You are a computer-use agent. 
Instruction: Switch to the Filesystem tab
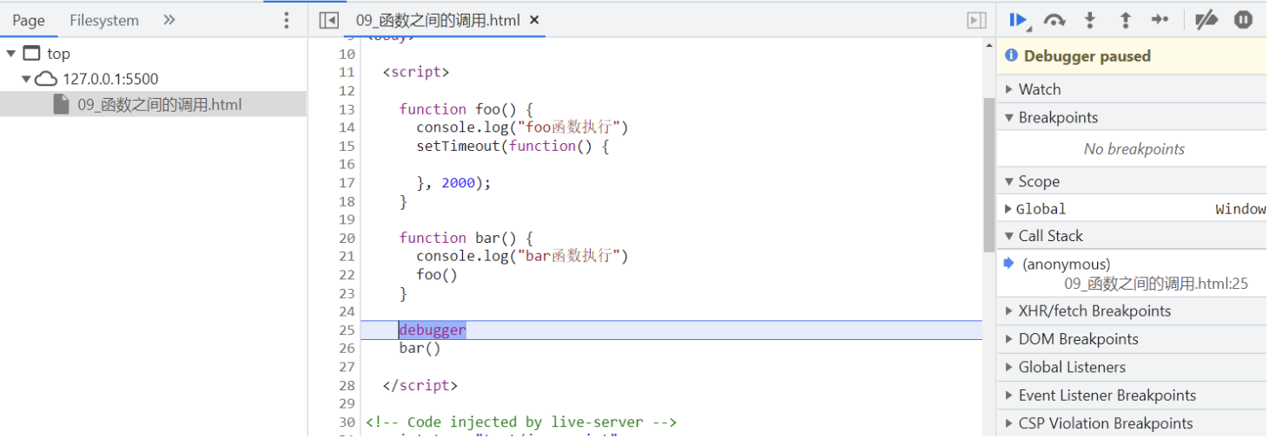click(x=104, y=20)
